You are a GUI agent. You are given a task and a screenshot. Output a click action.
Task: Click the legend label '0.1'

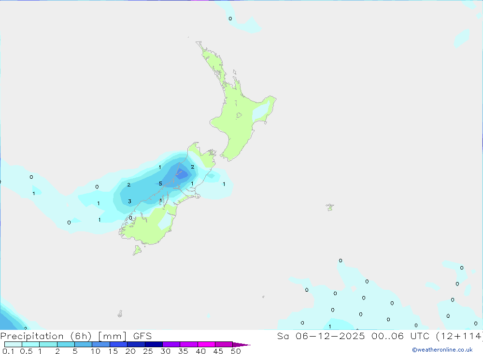8,351
